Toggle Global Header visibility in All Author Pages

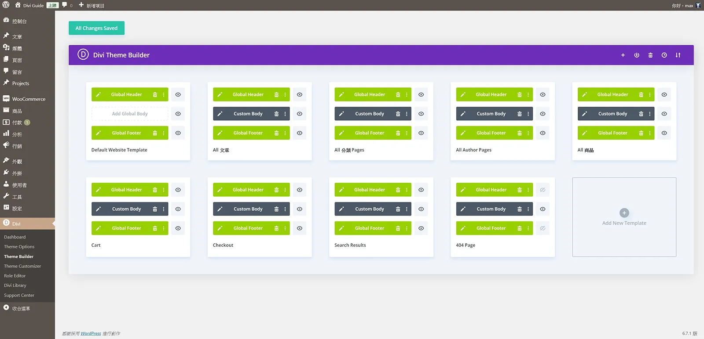(543, 94)
